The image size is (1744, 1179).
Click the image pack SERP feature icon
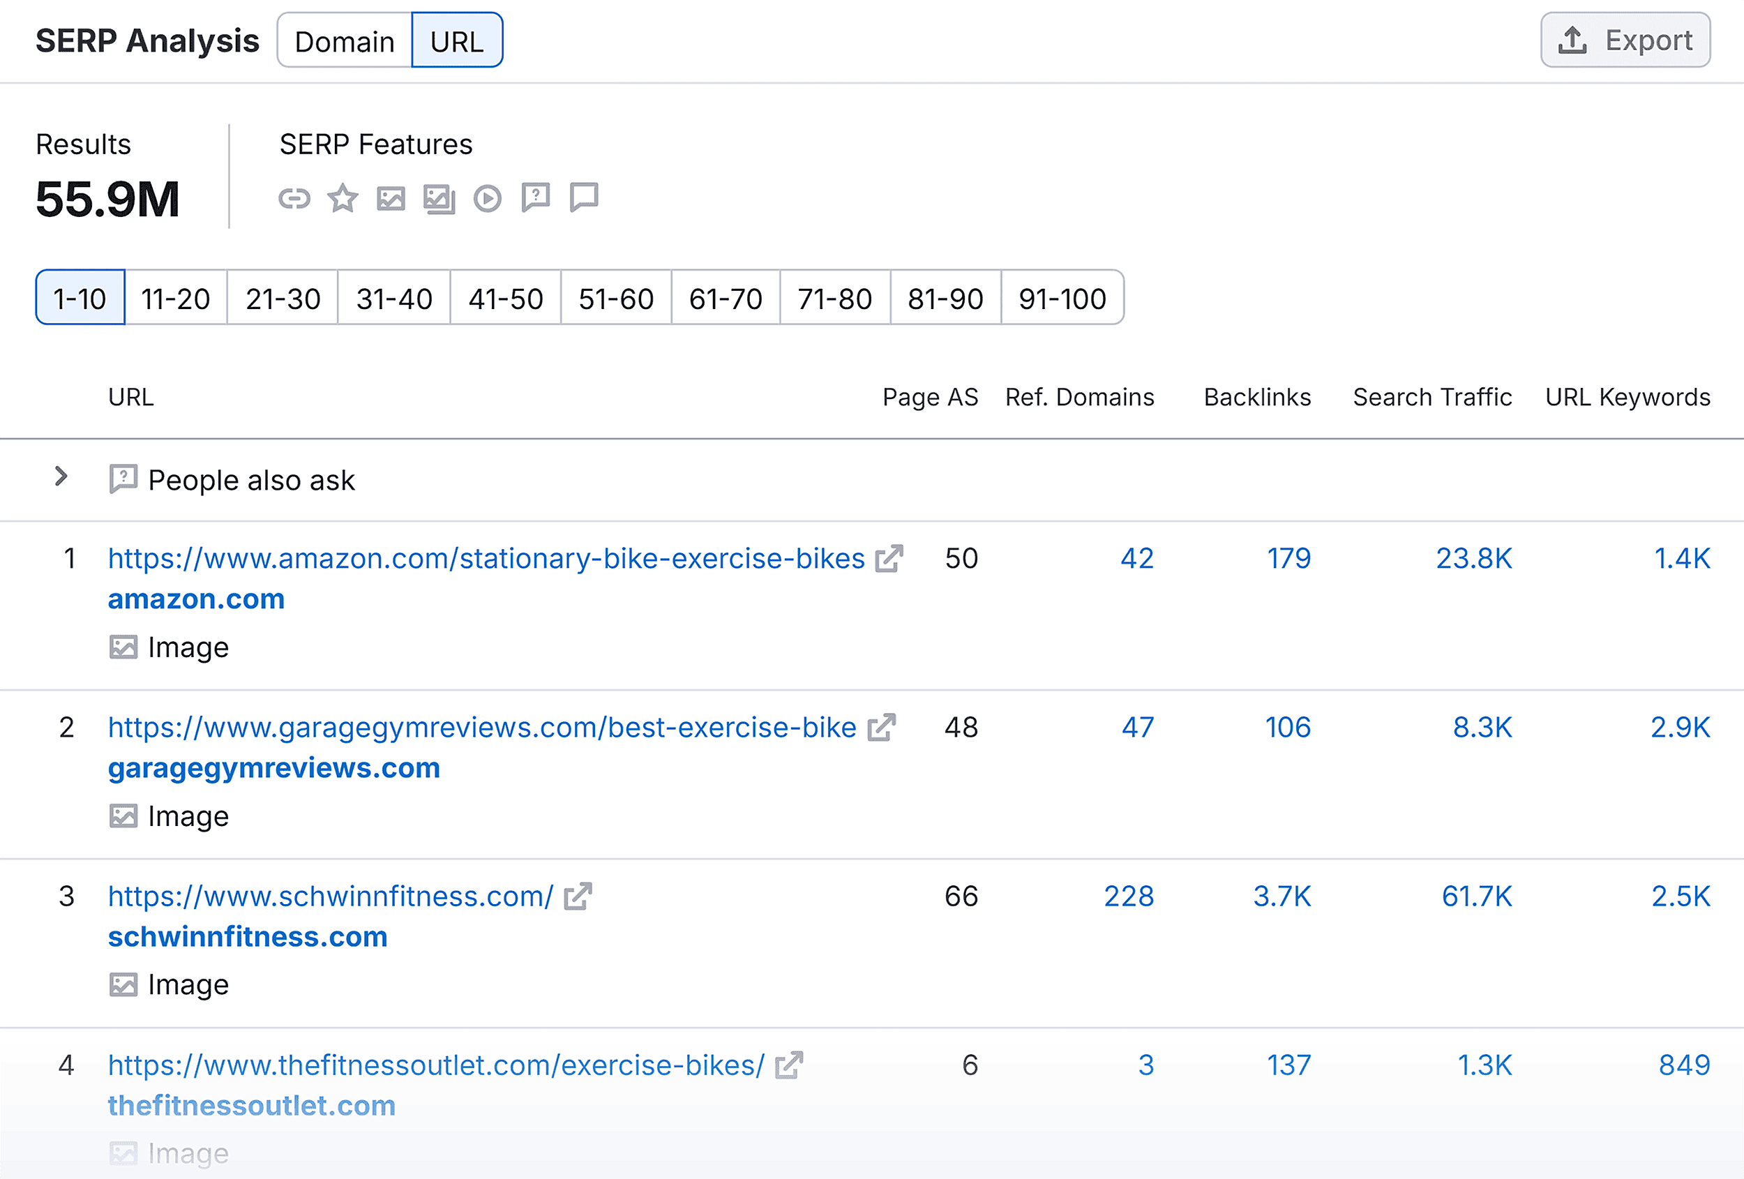pos(439,199)
